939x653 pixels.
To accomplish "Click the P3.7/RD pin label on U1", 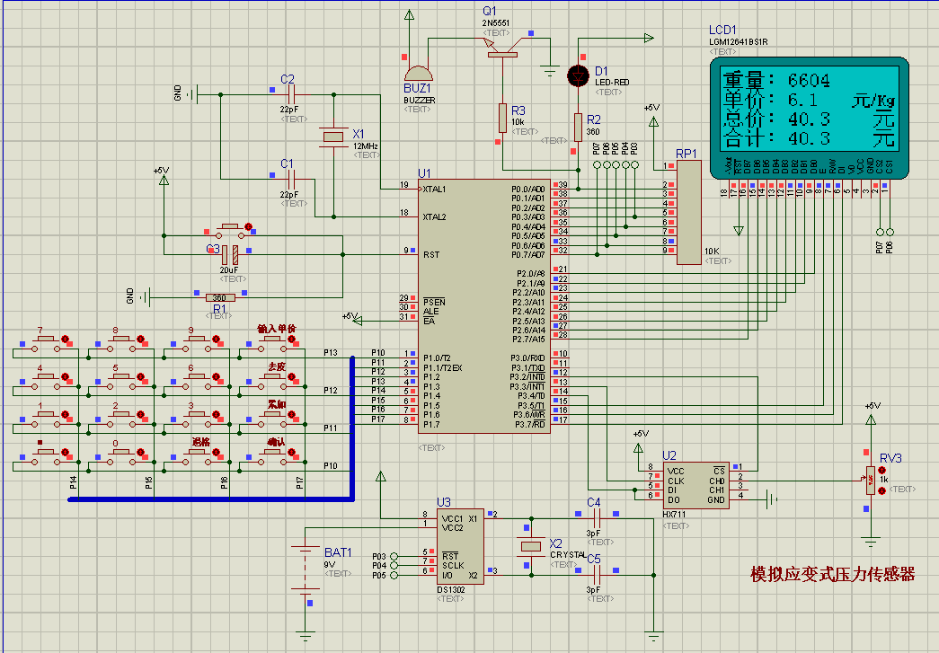I will [530, 424].
